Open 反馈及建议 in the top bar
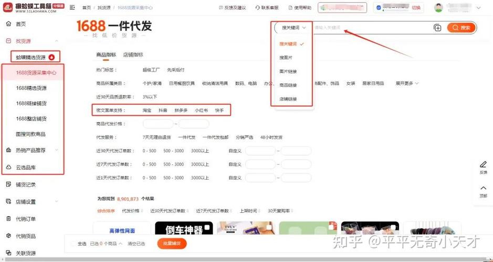This screenshot has width=493, height=262. (232, 7)
